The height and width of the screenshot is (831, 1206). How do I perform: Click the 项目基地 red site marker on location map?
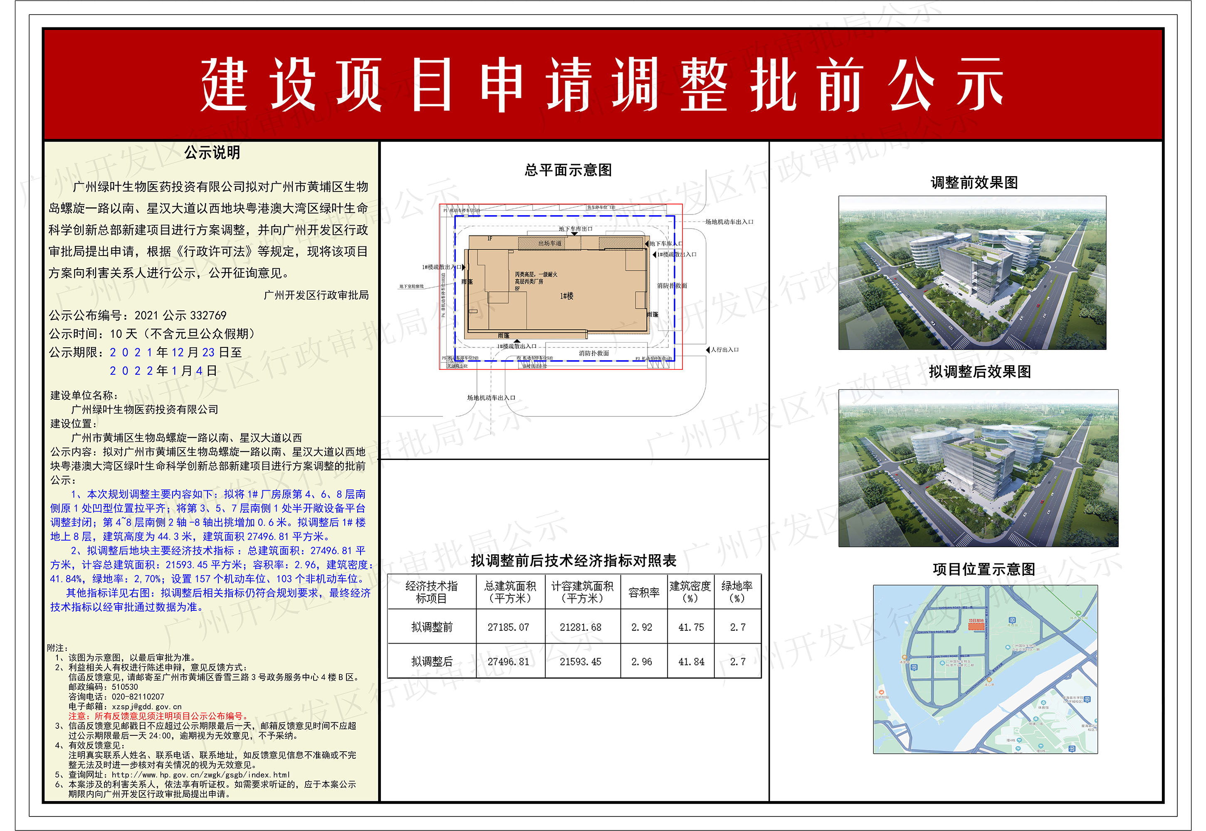(x=977, y=627)
